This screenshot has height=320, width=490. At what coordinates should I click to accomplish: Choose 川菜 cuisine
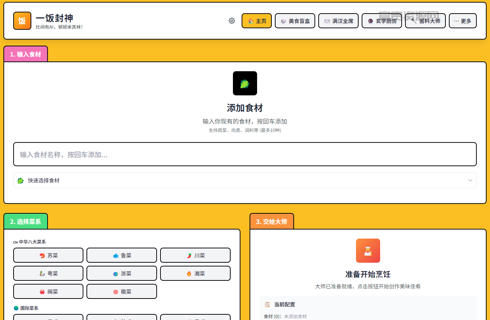point(195,255)
